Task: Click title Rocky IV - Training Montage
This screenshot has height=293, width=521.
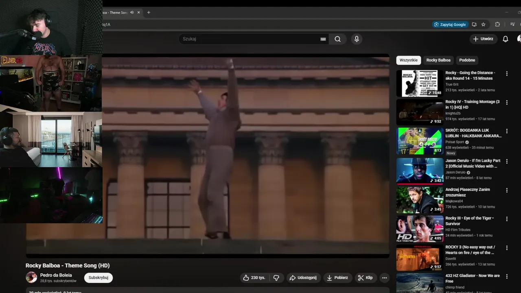Action: tap(472, 105)
